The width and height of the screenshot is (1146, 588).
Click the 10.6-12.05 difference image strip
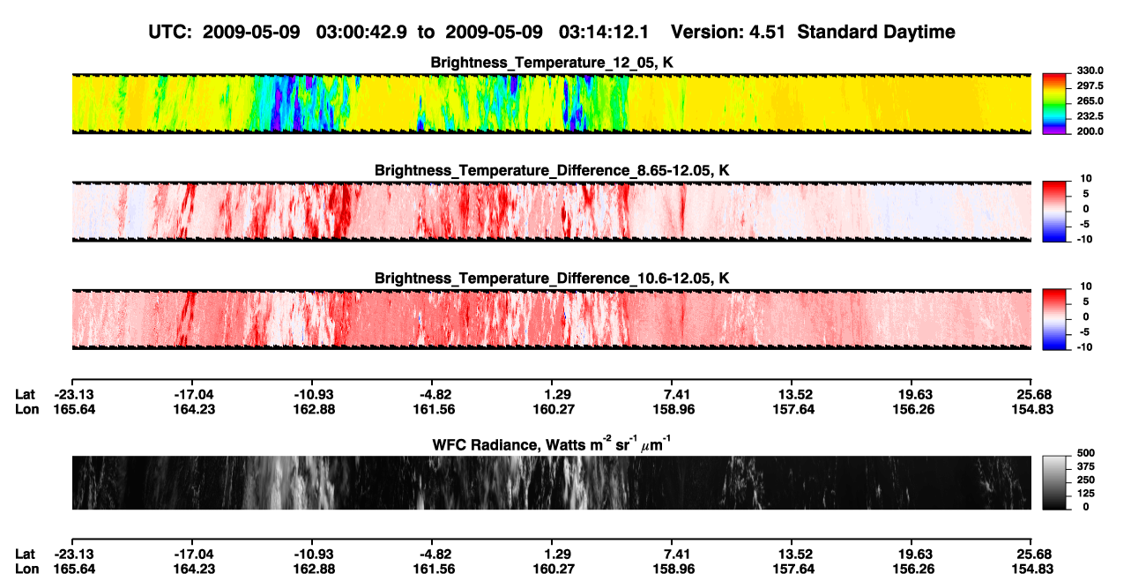(552, 319)
